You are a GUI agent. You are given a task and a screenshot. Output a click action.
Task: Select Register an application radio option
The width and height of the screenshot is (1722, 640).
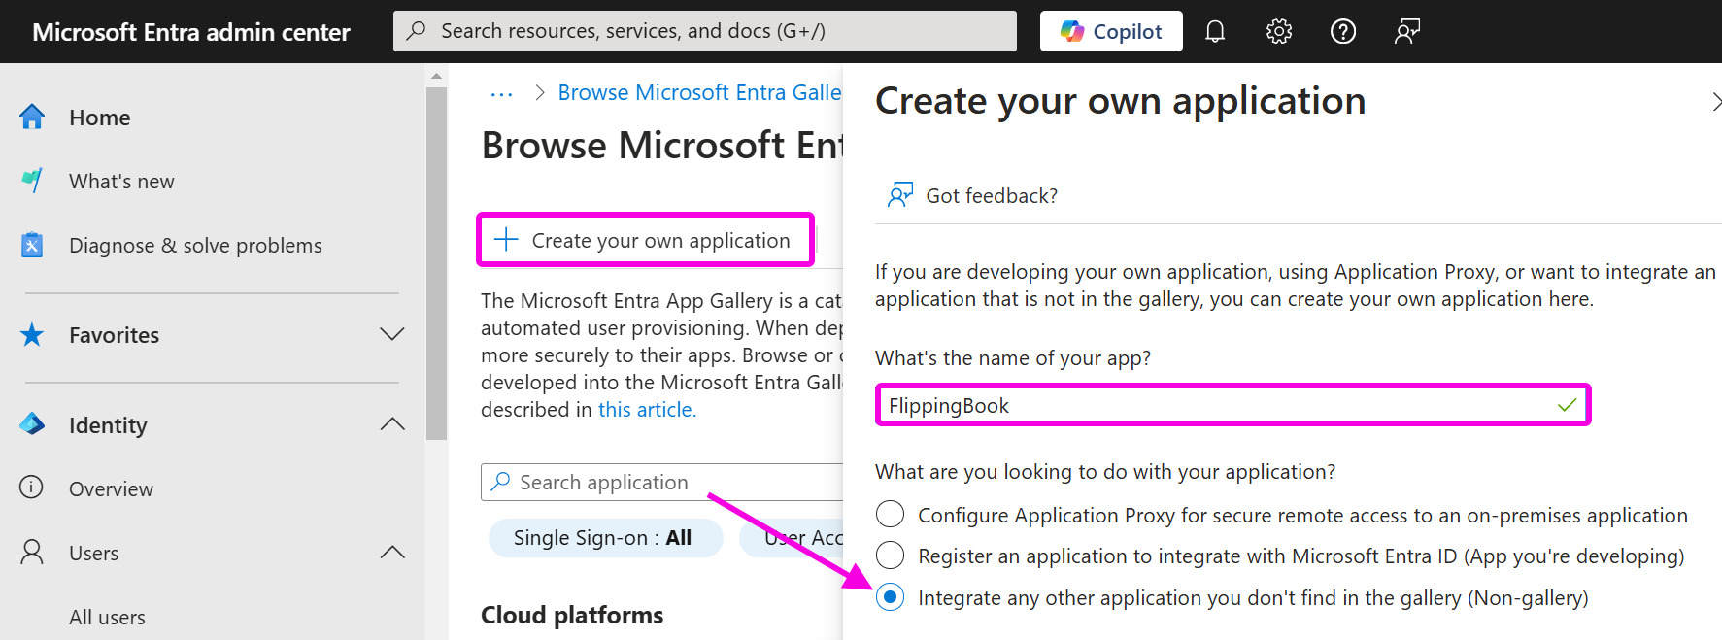pos(890,556)
